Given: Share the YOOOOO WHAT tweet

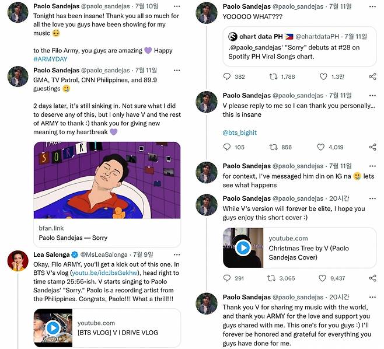Looking at the screenshot, I should pos(372,76).
